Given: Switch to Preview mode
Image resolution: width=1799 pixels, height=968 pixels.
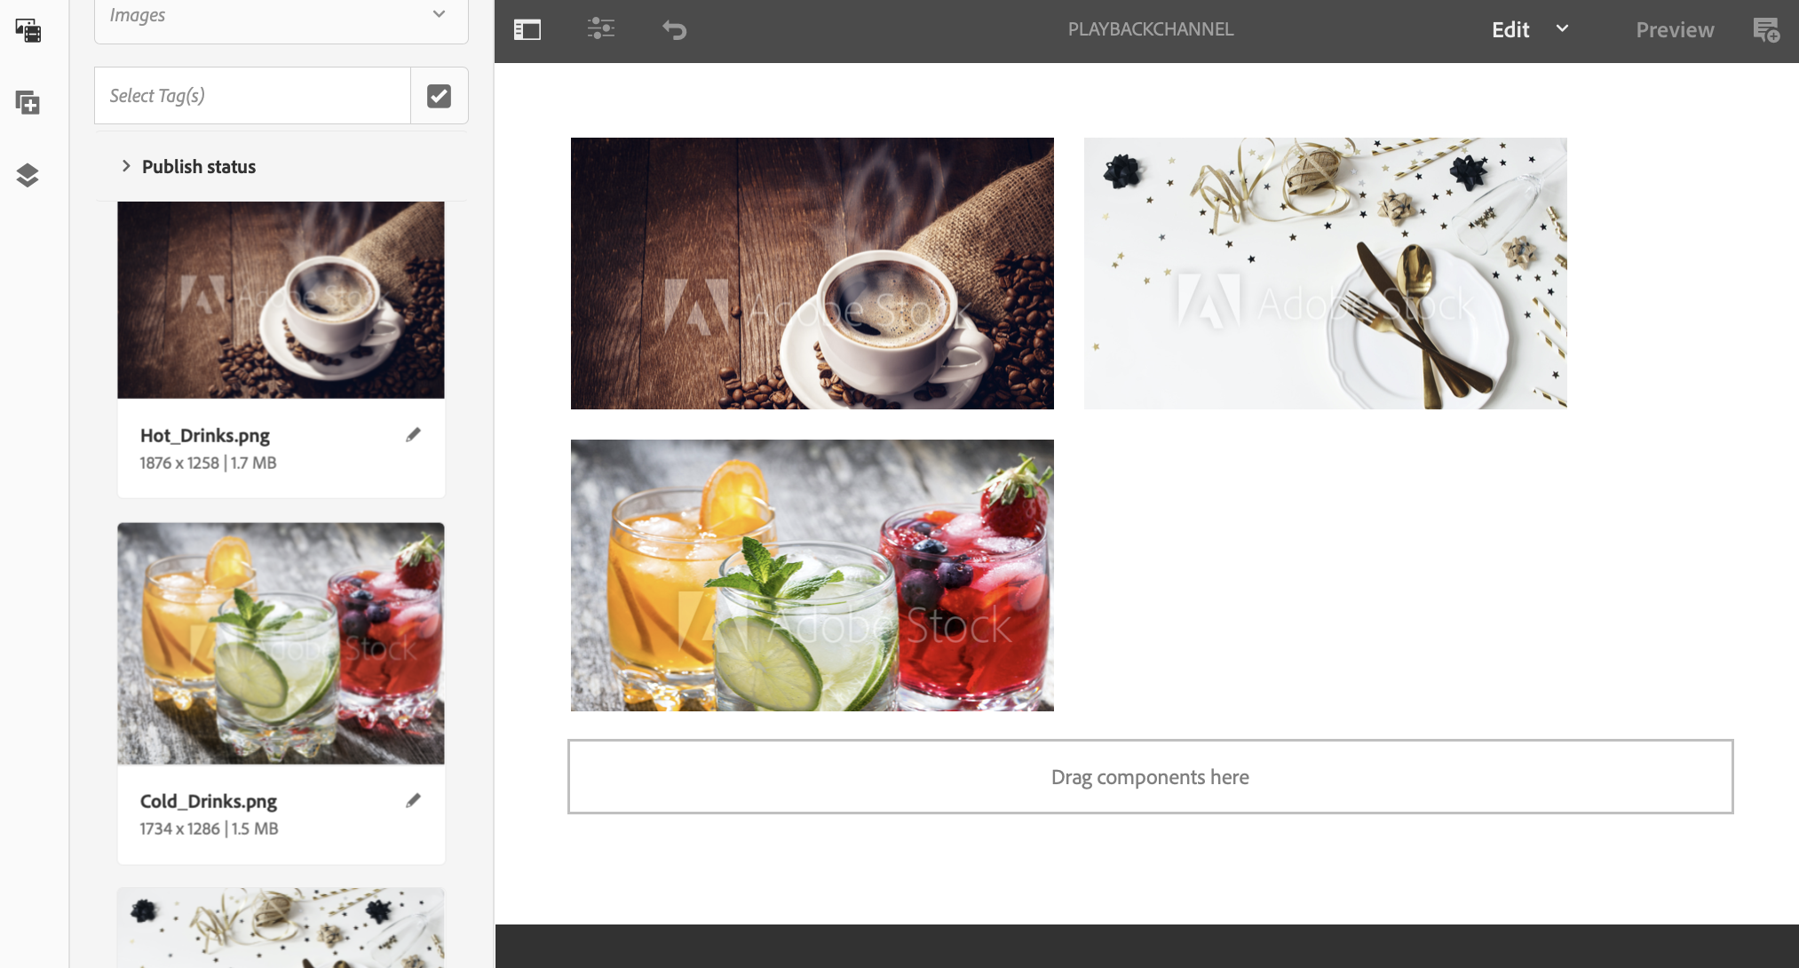Looking at the screenshot, I should tap(1674, 29).
